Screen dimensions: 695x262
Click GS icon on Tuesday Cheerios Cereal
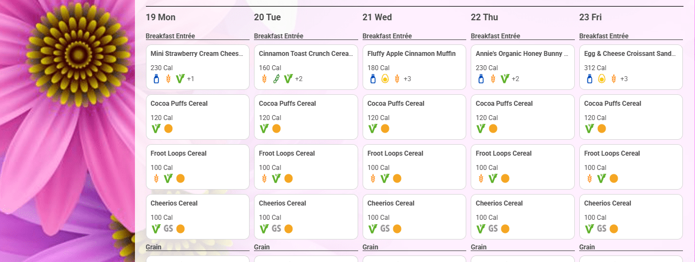click(x=276, y=229)
